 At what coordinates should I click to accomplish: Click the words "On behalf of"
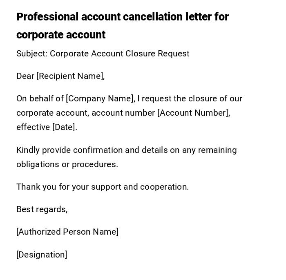pyautogui.click(x=40, y=99)
